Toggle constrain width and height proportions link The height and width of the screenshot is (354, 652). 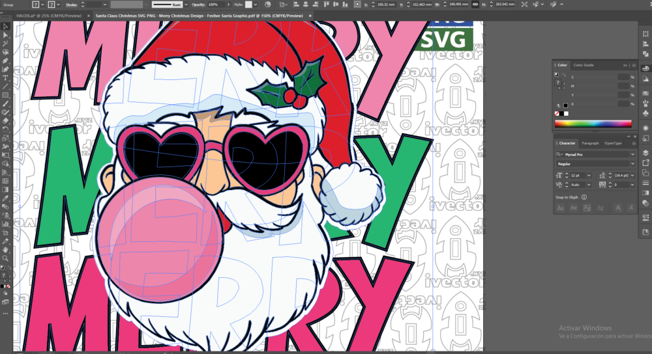(475, 5)
